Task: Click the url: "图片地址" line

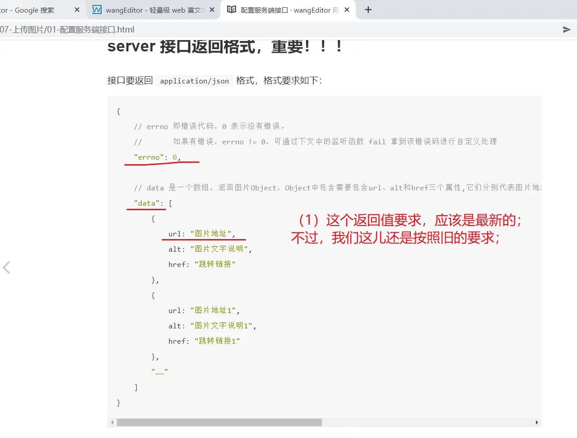Action: (x=202, y=234)
